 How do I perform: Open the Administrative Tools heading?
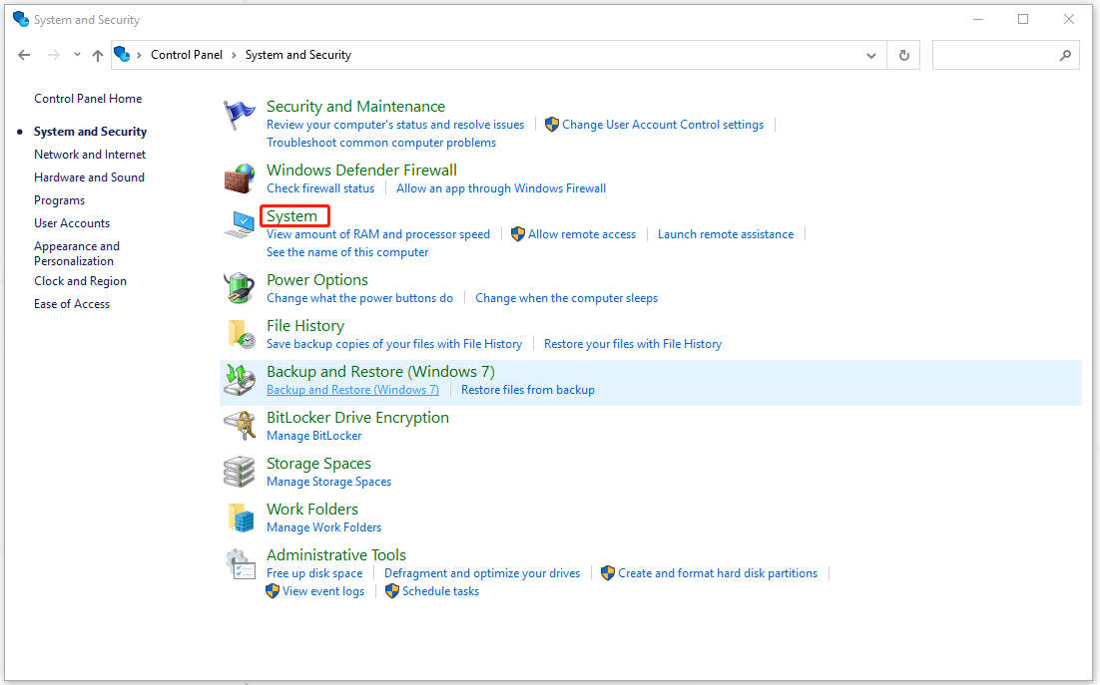coord(336,555)
